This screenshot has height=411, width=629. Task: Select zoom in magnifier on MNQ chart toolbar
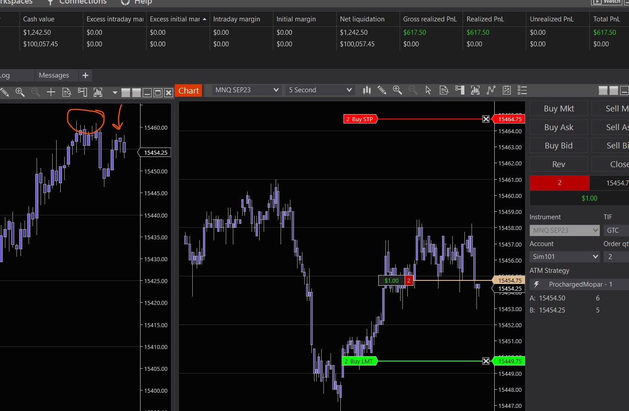(x=397, y=90)
